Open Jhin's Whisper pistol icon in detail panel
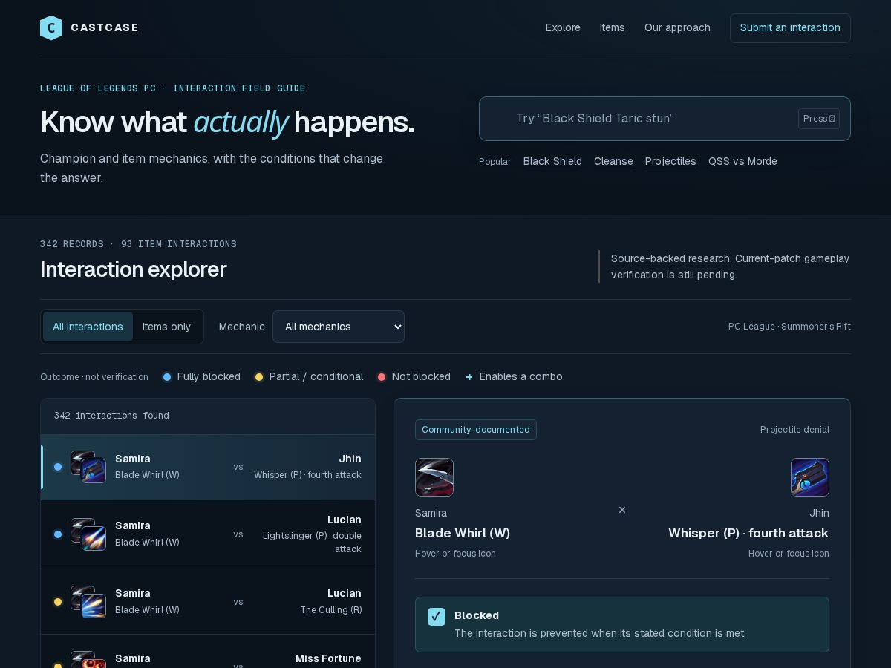The width and height of the screenshot is (891, 668). pos(810,477)
